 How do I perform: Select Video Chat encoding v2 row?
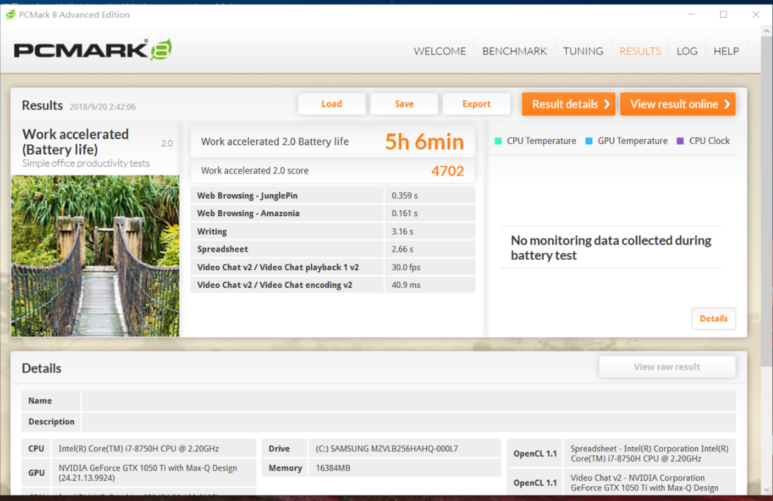click(333, 285)
